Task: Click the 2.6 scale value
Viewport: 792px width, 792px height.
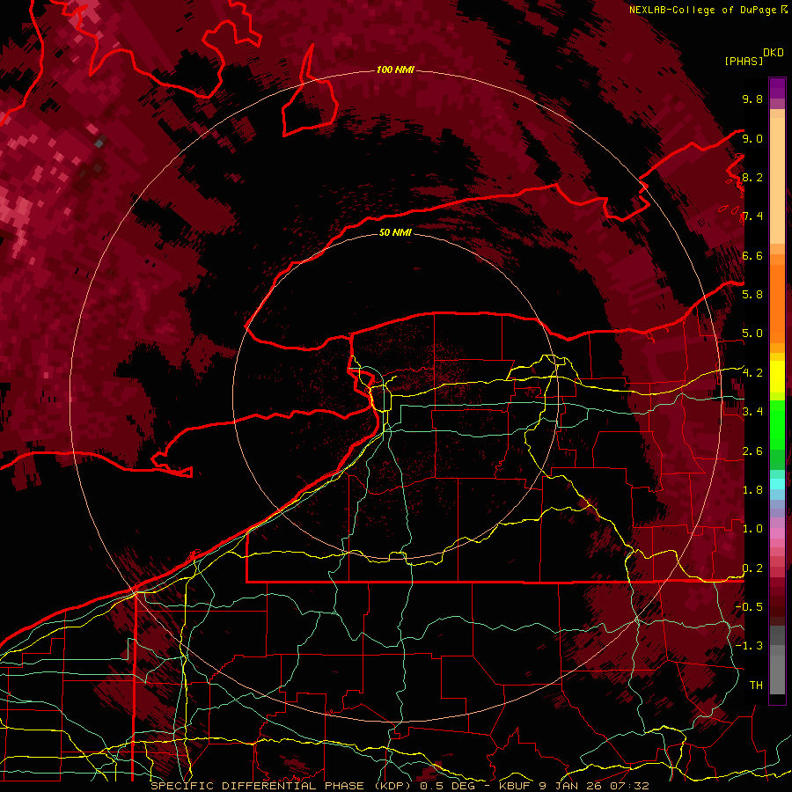Action: tap(752, 451)
